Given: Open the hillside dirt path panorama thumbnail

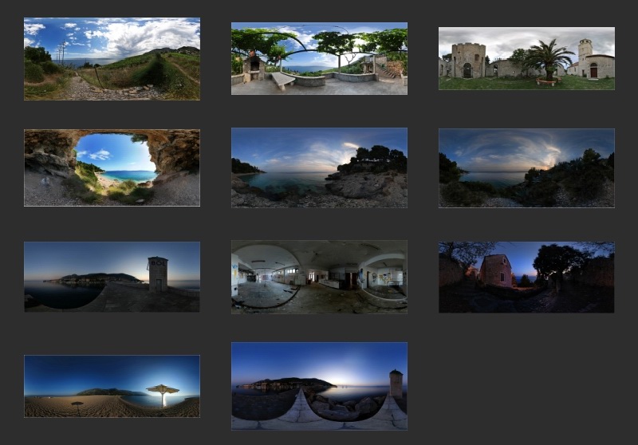Looking at the screenshot, I should (x=112, y=58).
